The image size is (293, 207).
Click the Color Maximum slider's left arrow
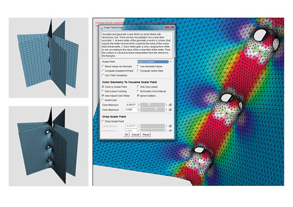[x=139, y=109]
